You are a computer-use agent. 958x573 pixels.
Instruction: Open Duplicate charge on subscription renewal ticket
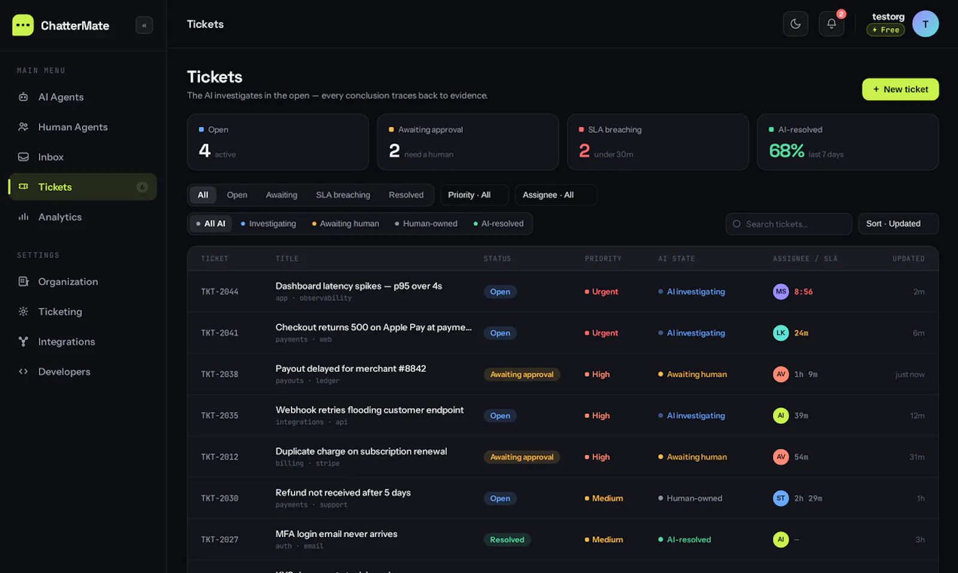[361, 451]
